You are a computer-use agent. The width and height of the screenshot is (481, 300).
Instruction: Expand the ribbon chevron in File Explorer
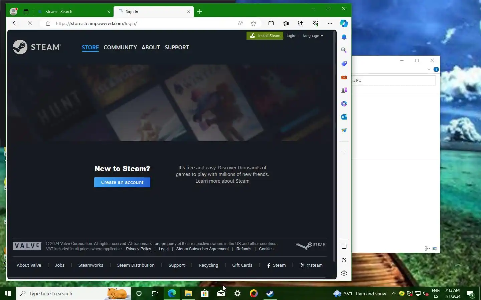429,69
